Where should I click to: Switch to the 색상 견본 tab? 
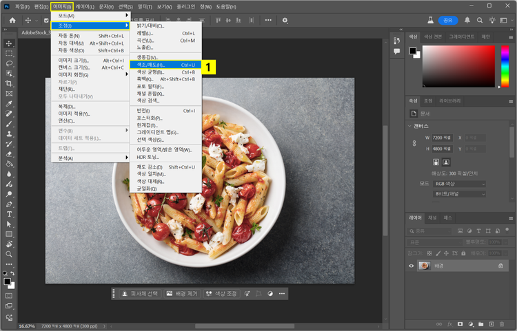click(433, 36)
